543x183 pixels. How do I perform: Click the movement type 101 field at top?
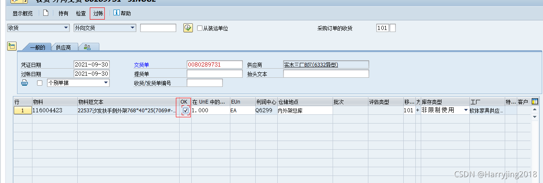tap(383, 28)
